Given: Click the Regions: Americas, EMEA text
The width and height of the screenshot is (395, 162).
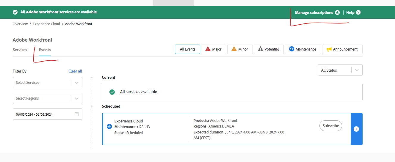Looking at the screenshot, I should click(214, 126).
